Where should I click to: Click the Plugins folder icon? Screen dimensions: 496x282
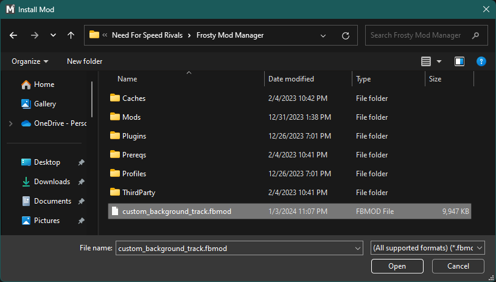tap(115, 136)
